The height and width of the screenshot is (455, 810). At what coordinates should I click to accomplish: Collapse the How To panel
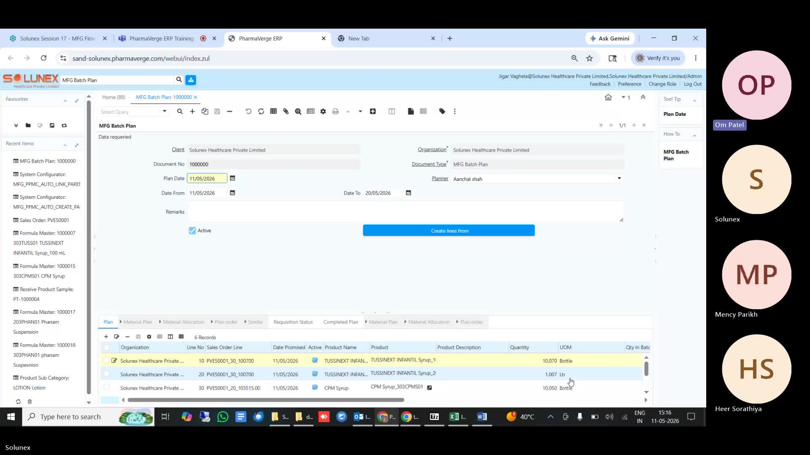[x=694, y=136]
